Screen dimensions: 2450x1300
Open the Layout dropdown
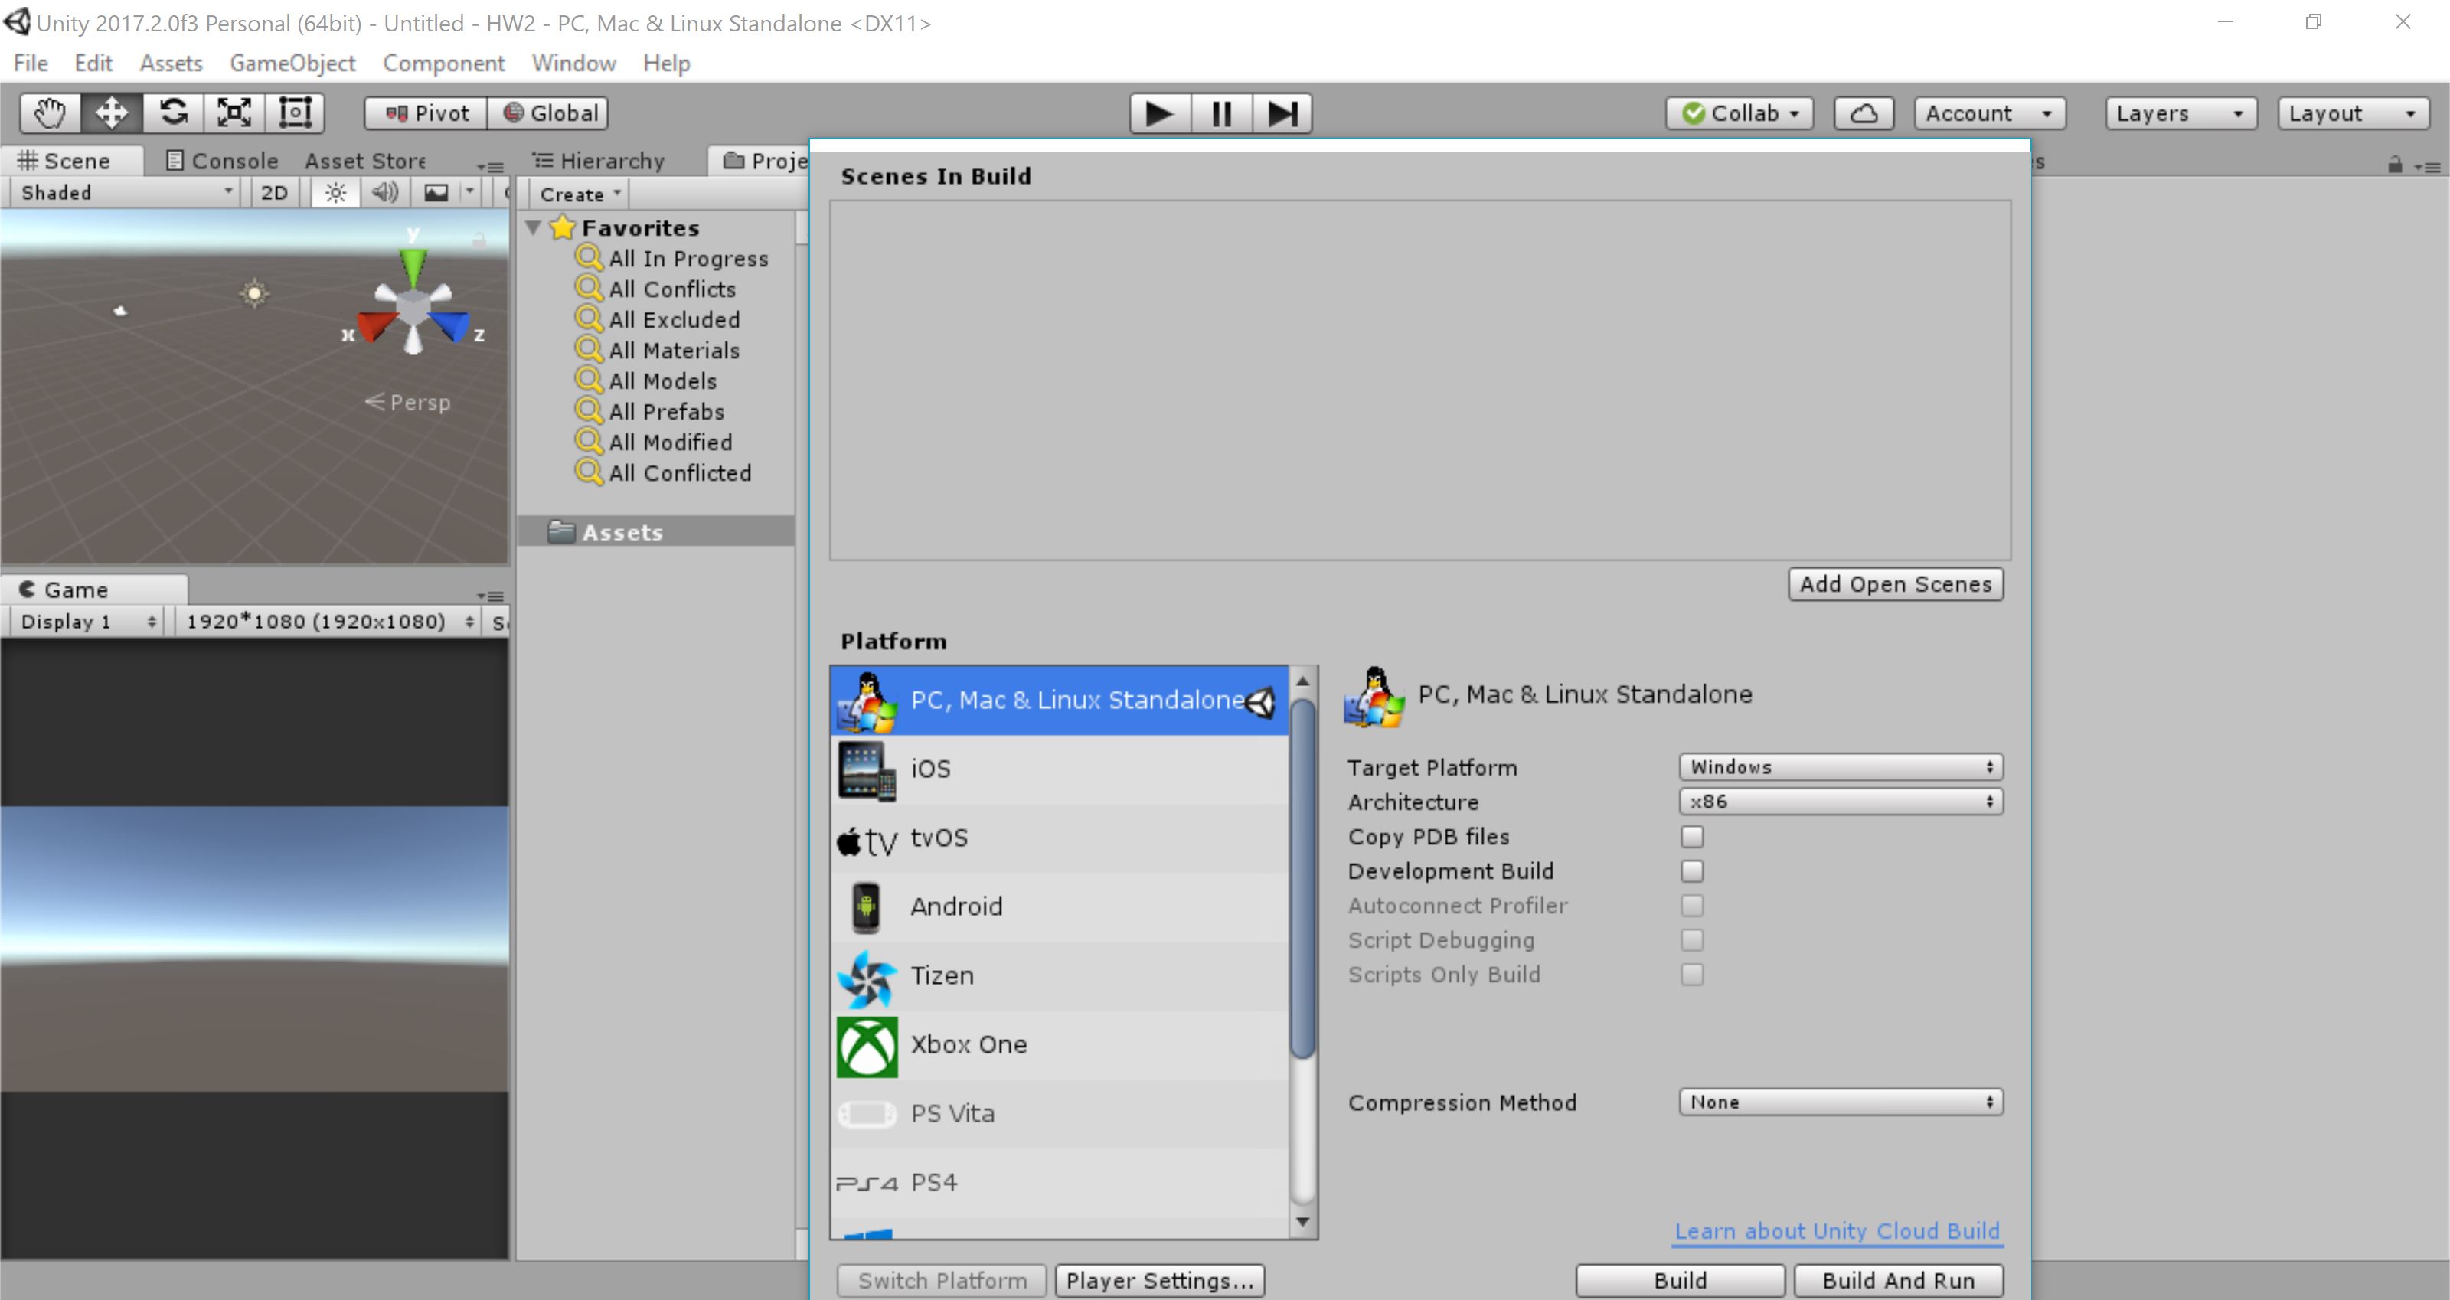coord(2353,113)
